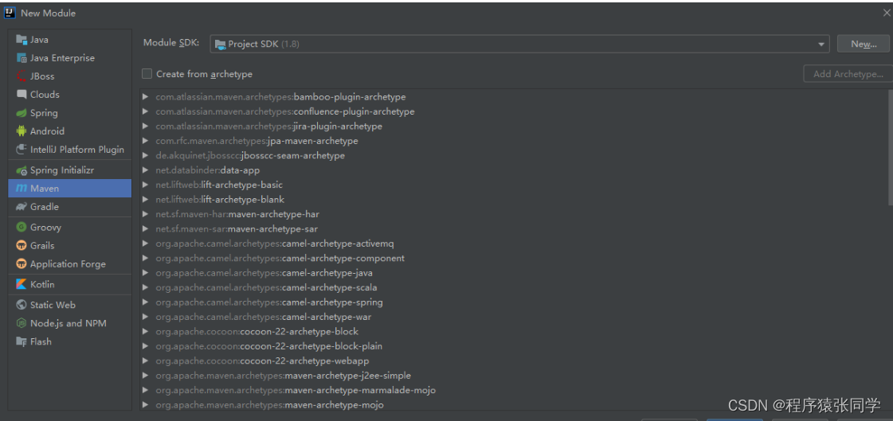This screenshot has width=893, height=421.
Task: Expand jbosscc-seam-archetype entry
Action: coord(146,155)
